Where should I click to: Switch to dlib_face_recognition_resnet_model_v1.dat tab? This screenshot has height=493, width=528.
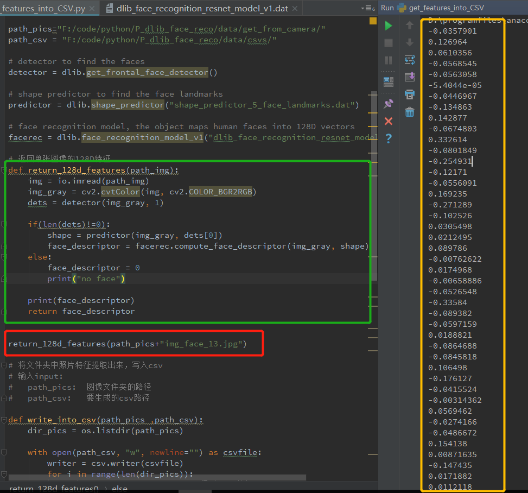pos(202,9)
